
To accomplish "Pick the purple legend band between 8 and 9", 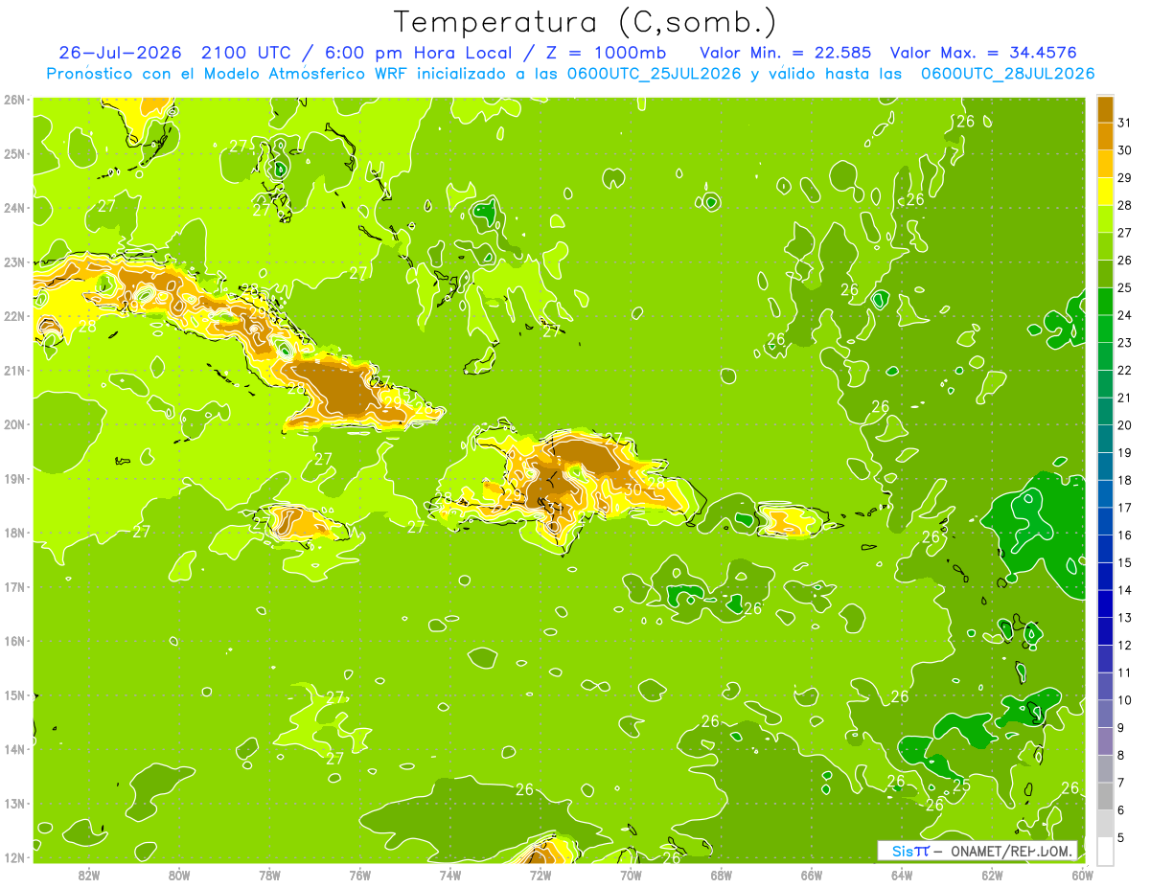I will pyautogui.click(x=1104, y=740).
